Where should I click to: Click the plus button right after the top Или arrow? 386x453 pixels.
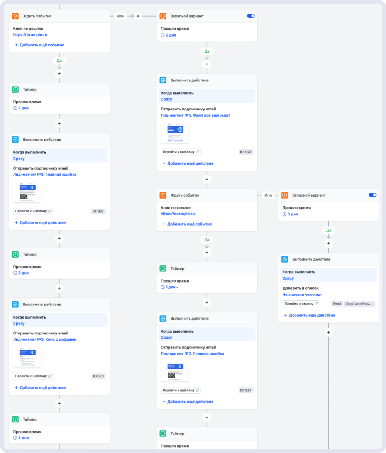(138, 16)
